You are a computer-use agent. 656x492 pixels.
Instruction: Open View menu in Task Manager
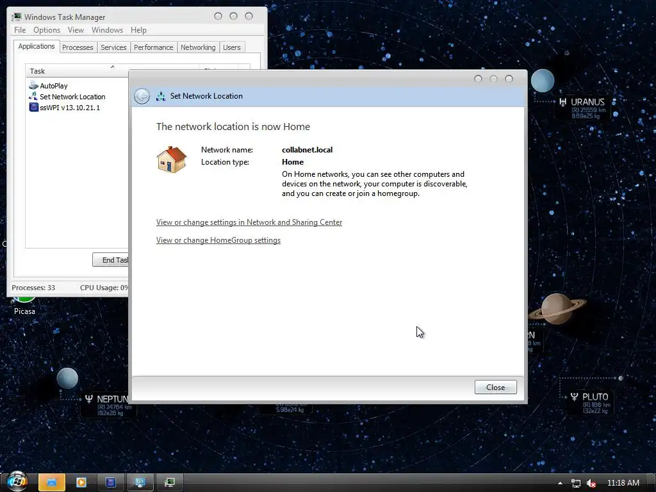76,30
